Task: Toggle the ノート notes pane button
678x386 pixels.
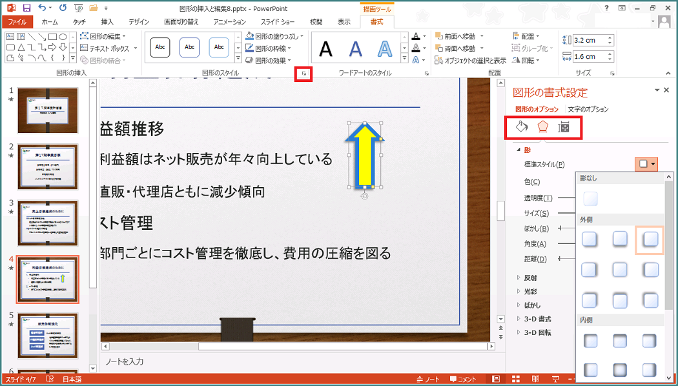Action: tap(428, 380)
